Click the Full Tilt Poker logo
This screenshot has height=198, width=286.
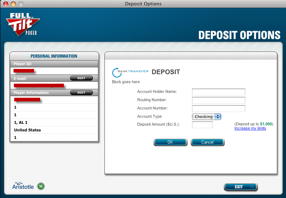pyautogui.click(x=22, y=24)
